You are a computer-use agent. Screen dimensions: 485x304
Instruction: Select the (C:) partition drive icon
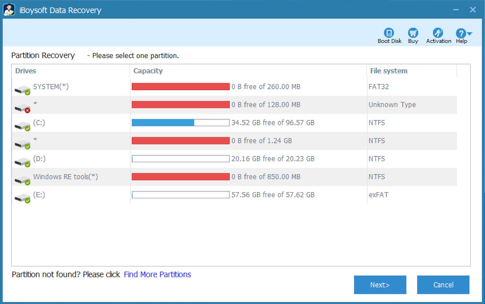tap(23, 124)
